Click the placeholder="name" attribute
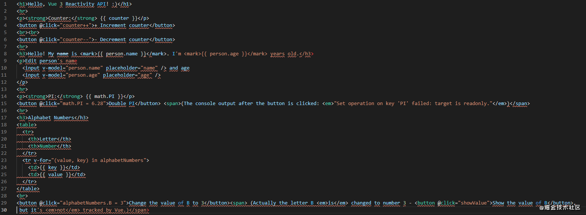Screen dimensions: 586x215 [133, 68]
